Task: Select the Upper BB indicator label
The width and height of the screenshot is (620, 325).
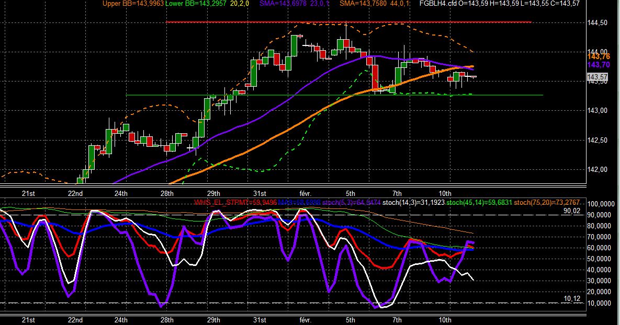Action: [133, 4]
